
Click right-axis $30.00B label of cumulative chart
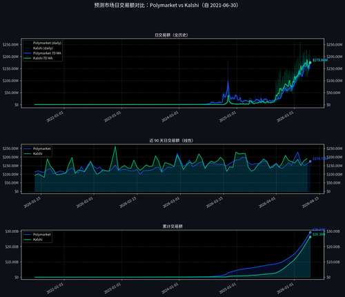pos(333,231)
